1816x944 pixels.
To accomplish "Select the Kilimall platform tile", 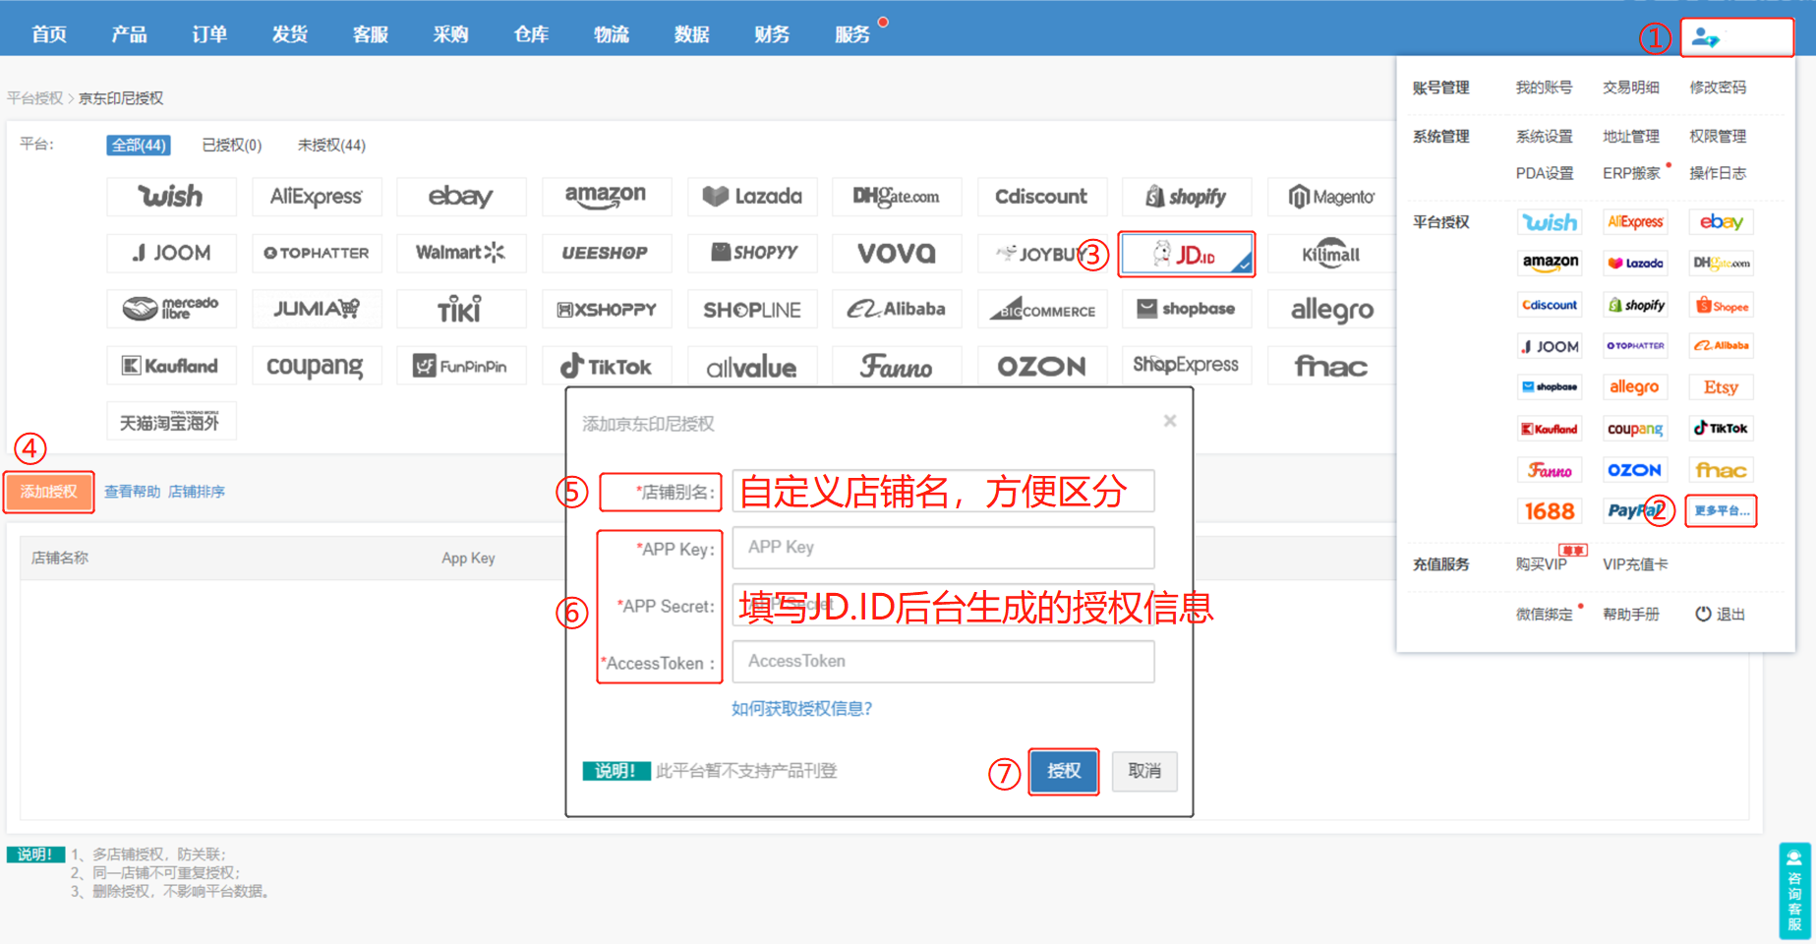I will [x=1331, y=254].
